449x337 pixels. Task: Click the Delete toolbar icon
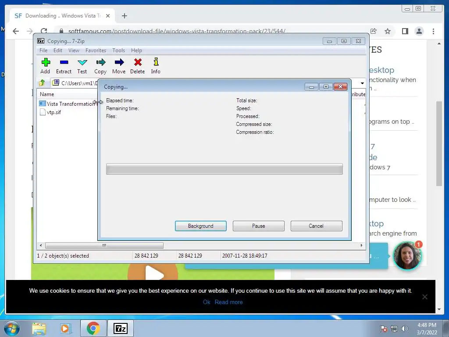point(137,66)
